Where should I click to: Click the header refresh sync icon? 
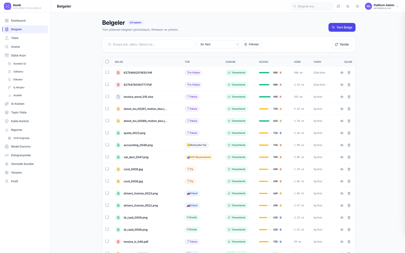pyautogui.click(x=338, y=6)
